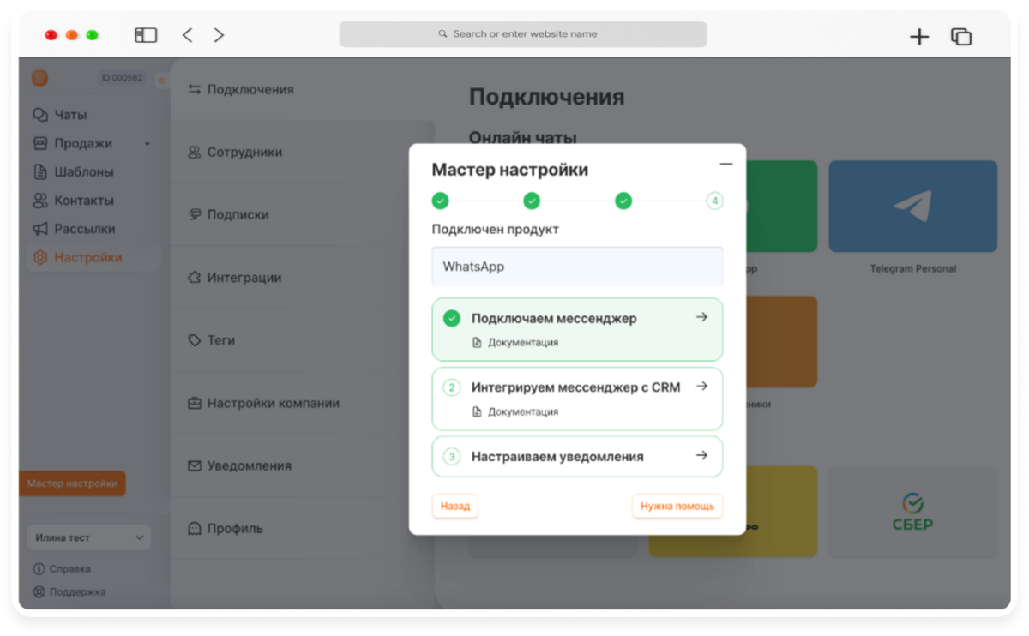Viewport: 1029px width, 636px height.
Task: Click the Рассылки megaphone icon
Action: point(40,229)
